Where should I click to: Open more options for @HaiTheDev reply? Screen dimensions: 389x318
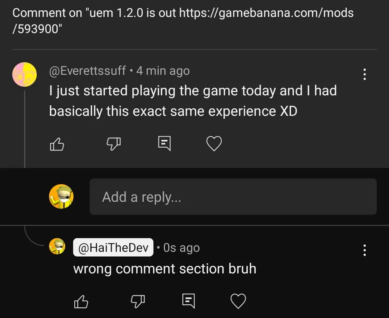click(x=365, y=250)
